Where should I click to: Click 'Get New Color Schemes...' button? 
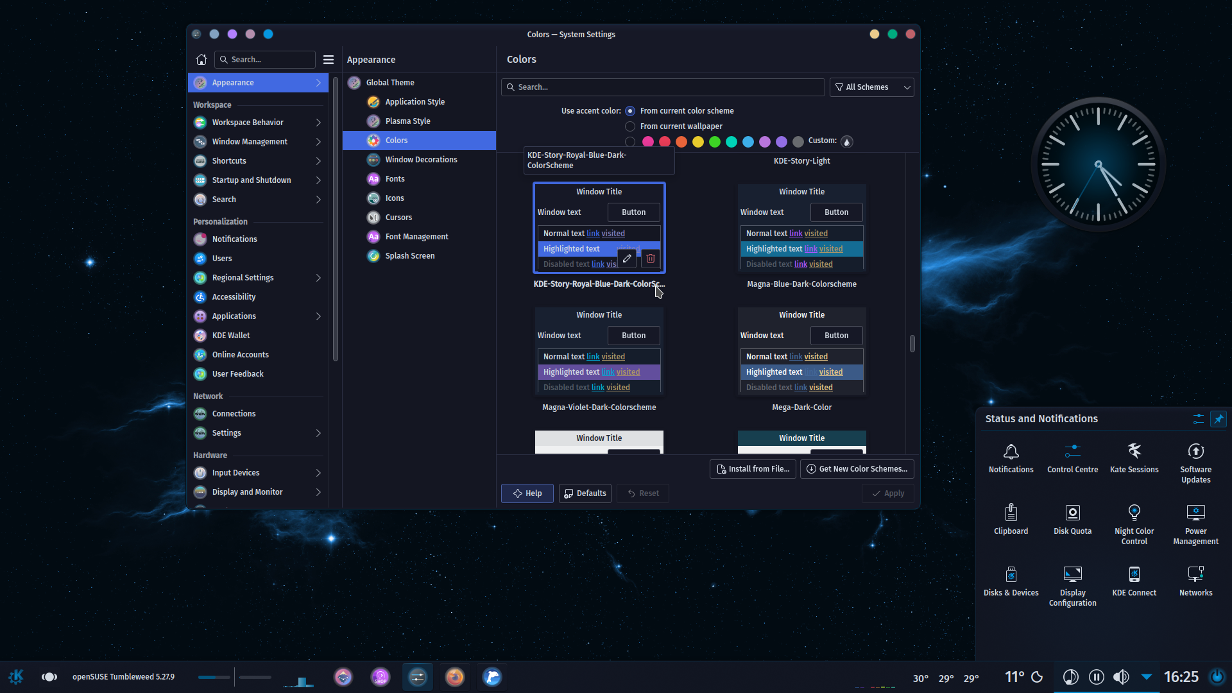[x=857, y=469]
